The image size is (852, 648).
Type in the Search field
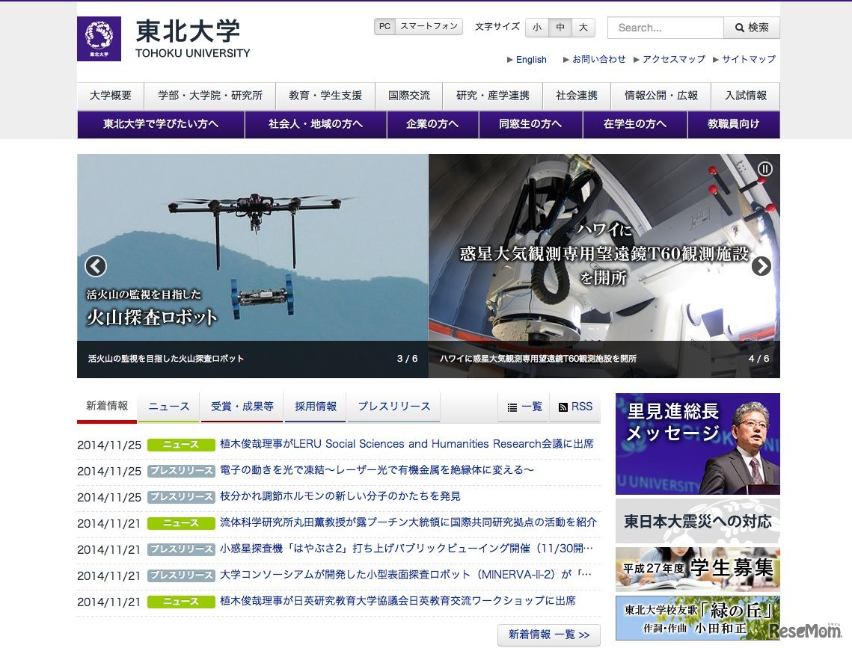click(x=665, y=28)
